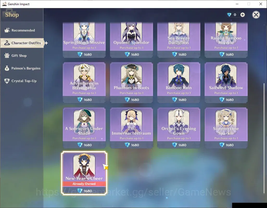Click the crystal count 0 in the top bar
Image resolution: width=267 pixels, height=208 pixels.
point(235,15)
